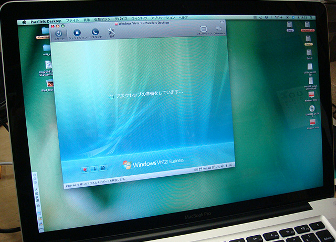Toggle the toolbar pill button in Parallels title bar
The width and height of the screenshot is (336, 242).
pyautogui.click(x=222, y=22)
